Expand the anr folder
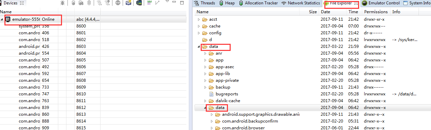Viewport: 431px width, 130px height. pyautogui.click(x=205, y=53)
